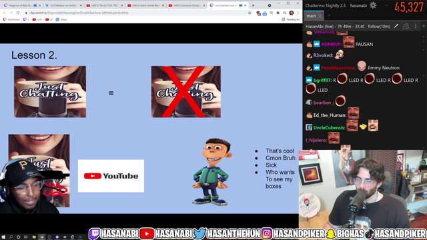Show the Chatterino viewer list icon

coord(406,26)
